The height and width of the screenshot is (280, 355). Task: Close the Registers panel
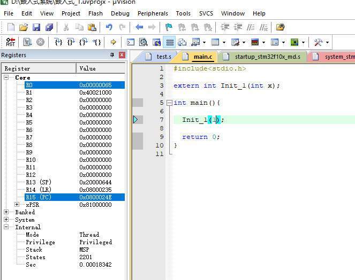tap(122, 55)
